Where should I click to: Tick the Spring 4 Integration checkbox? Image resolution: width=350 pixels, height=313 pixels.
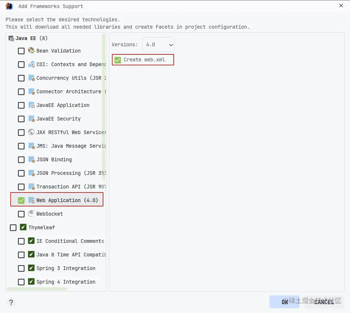point(21,282)
